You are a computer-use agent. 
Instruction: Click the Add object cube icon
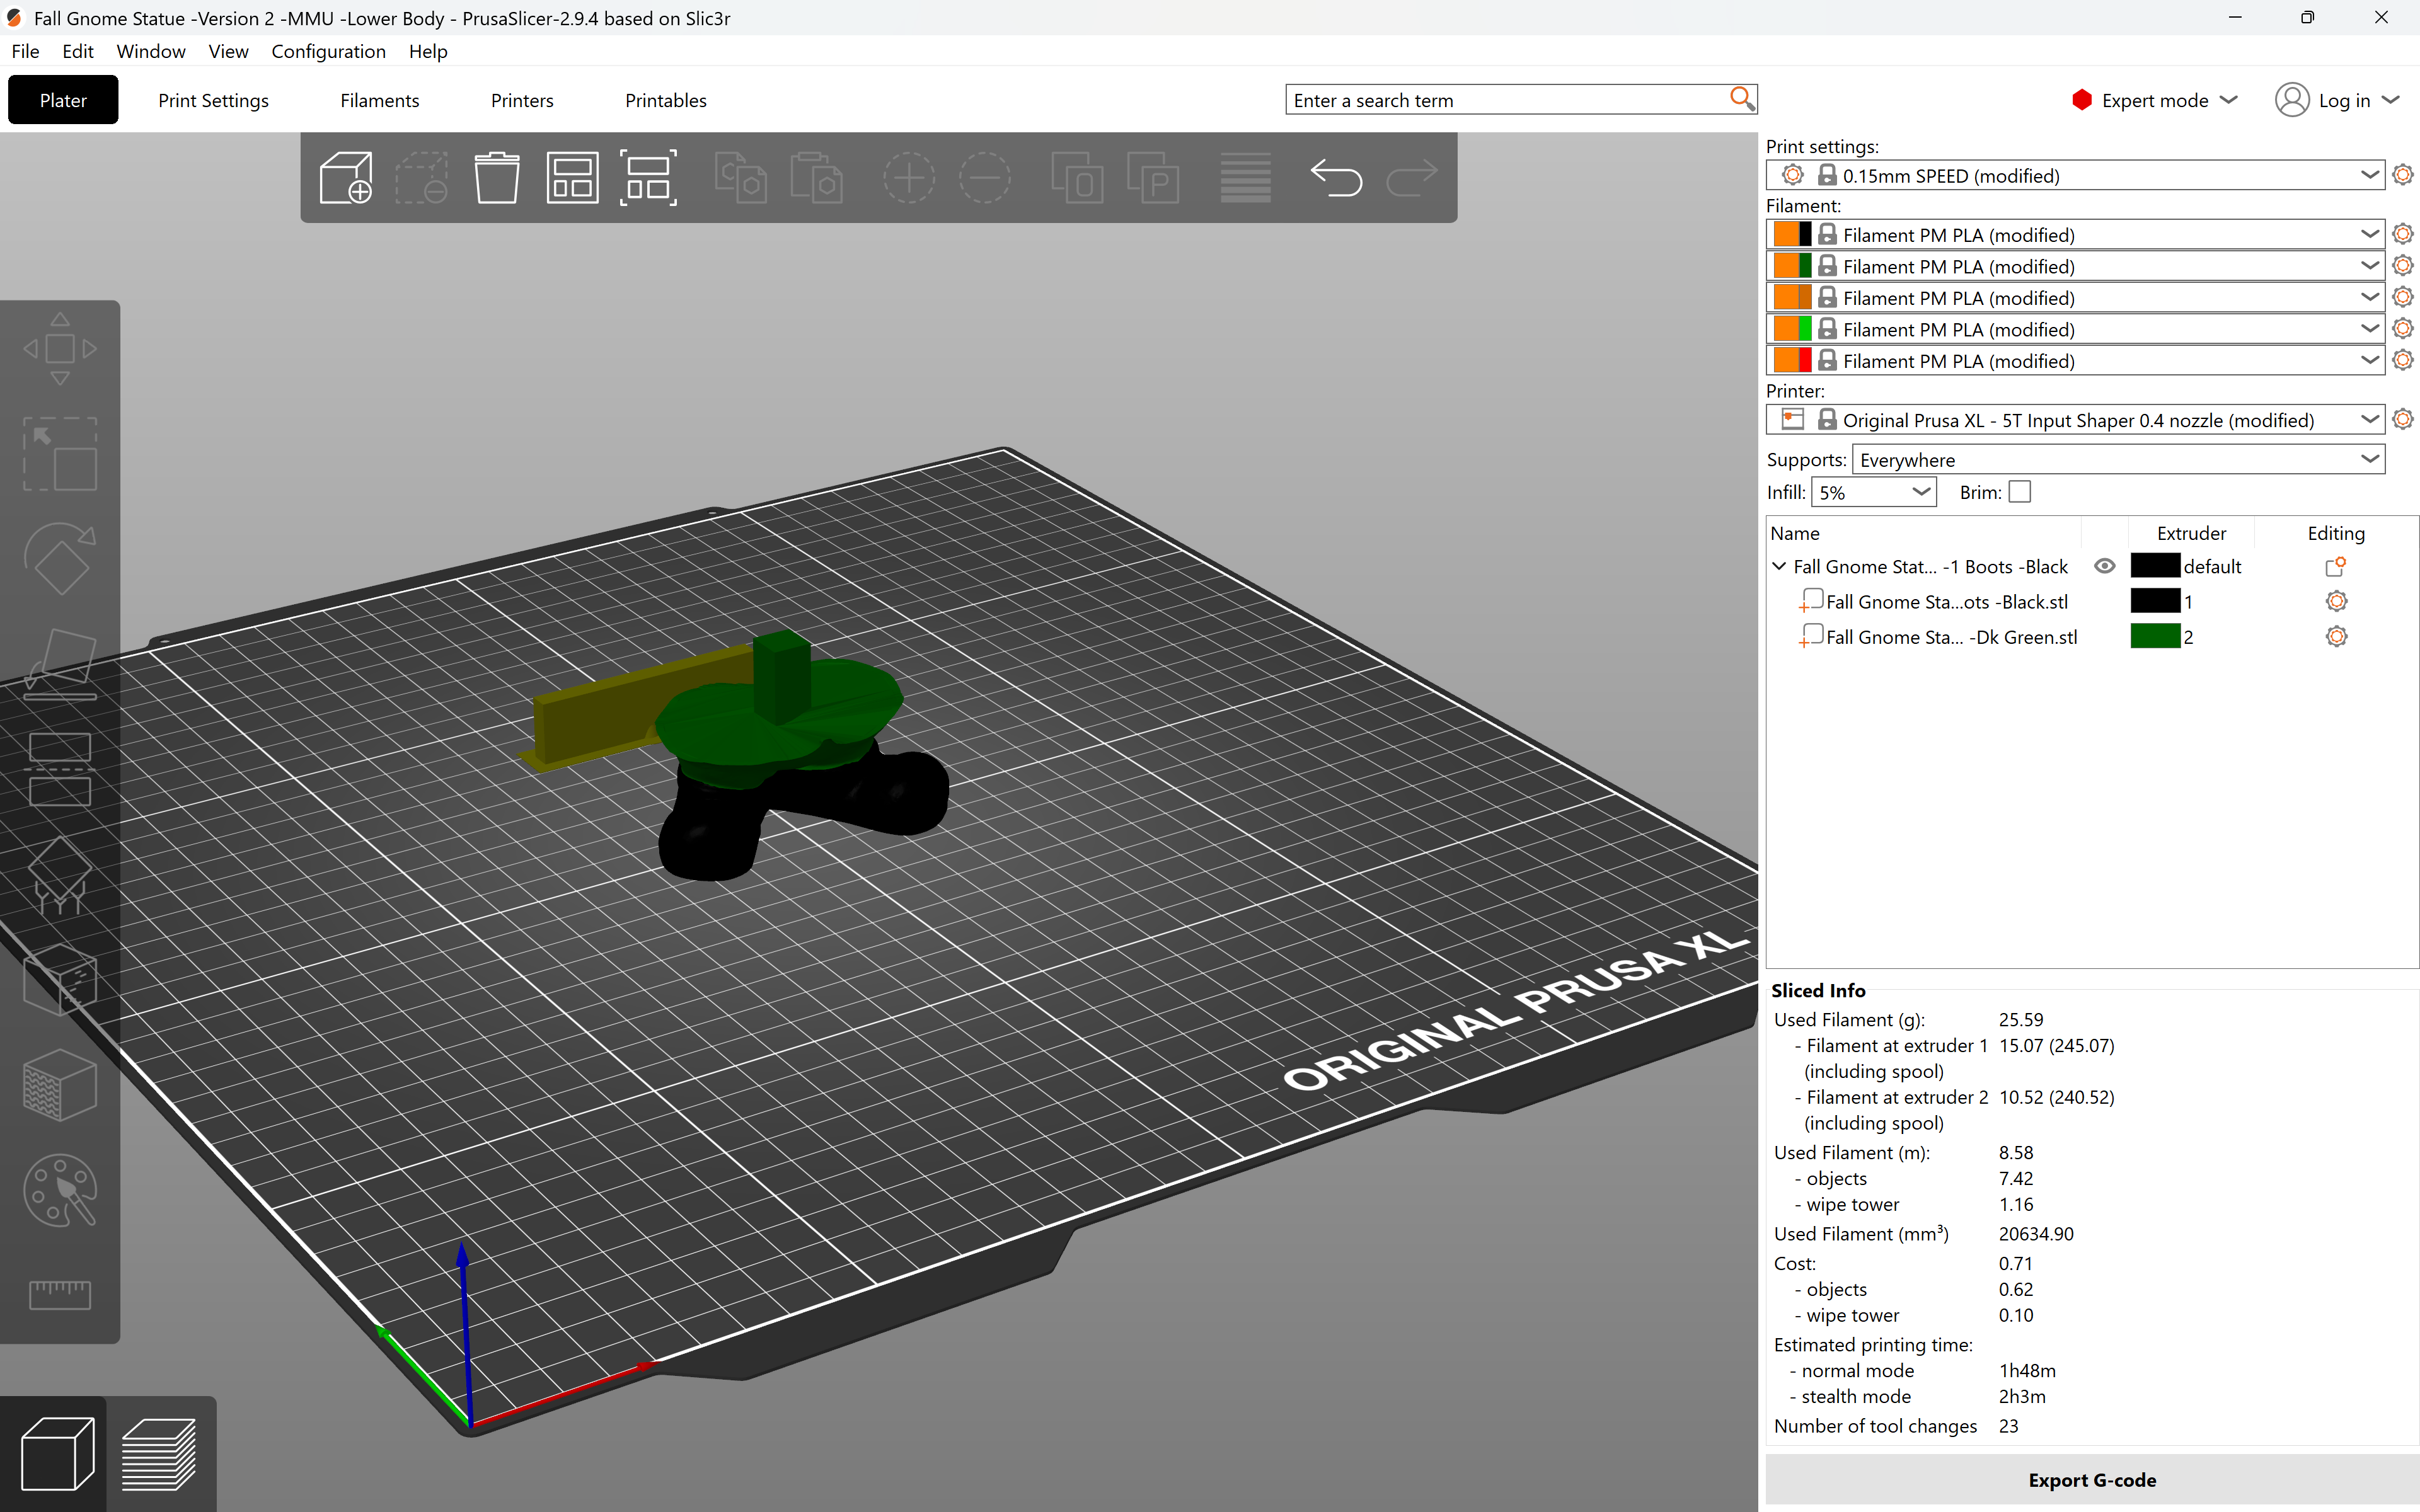(x=346, y=178)
